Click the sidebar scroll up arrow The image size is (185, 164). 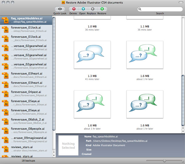tap(54, 152)
